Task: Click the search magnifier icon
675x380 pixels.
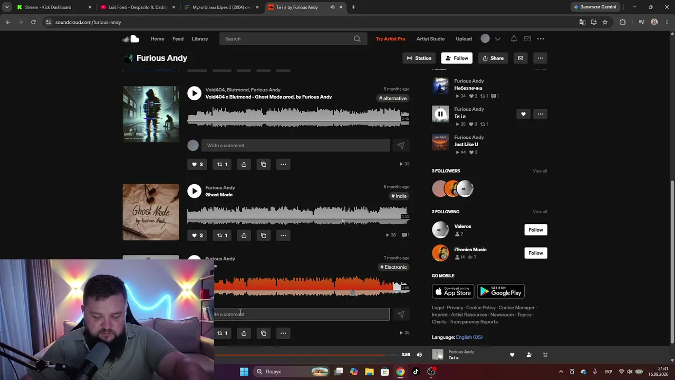Action: coord(357,39)
